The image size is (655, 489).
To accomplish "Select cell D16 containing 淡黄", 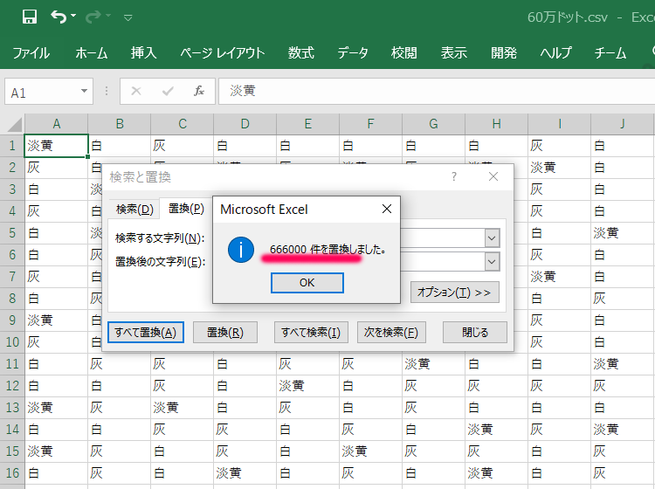I will [245, 472].
